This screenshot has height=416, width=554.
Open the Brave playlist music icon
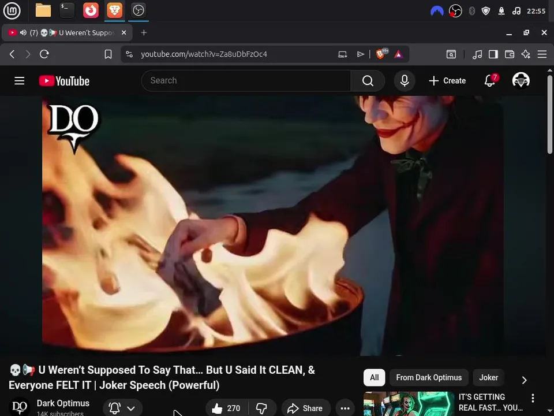pos(477,54)
